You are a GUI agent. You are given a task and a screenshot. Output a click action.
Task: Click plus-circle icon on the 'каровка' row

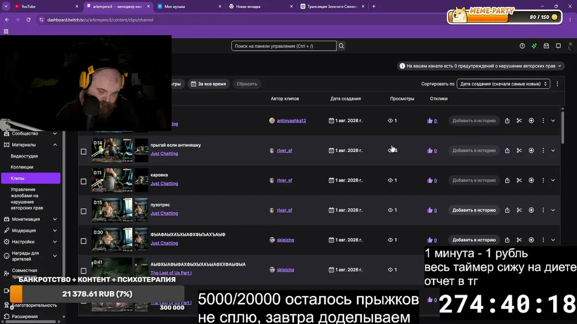[x=531, y=180]
